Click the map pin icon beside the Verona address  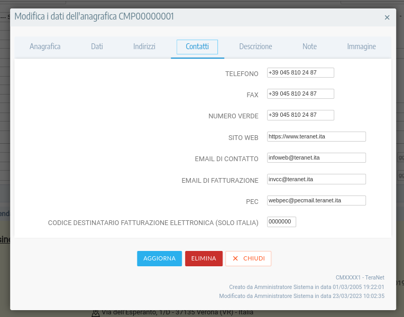(95, 313)
